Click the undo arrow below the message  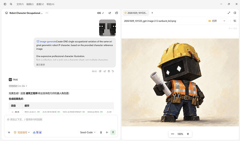pos(113,71)
